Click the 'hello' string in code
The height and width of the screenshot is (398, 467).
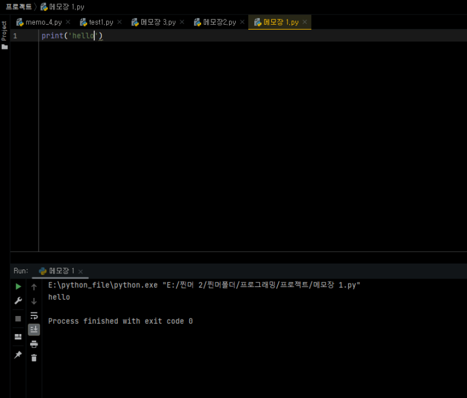[x=83, y=36]
